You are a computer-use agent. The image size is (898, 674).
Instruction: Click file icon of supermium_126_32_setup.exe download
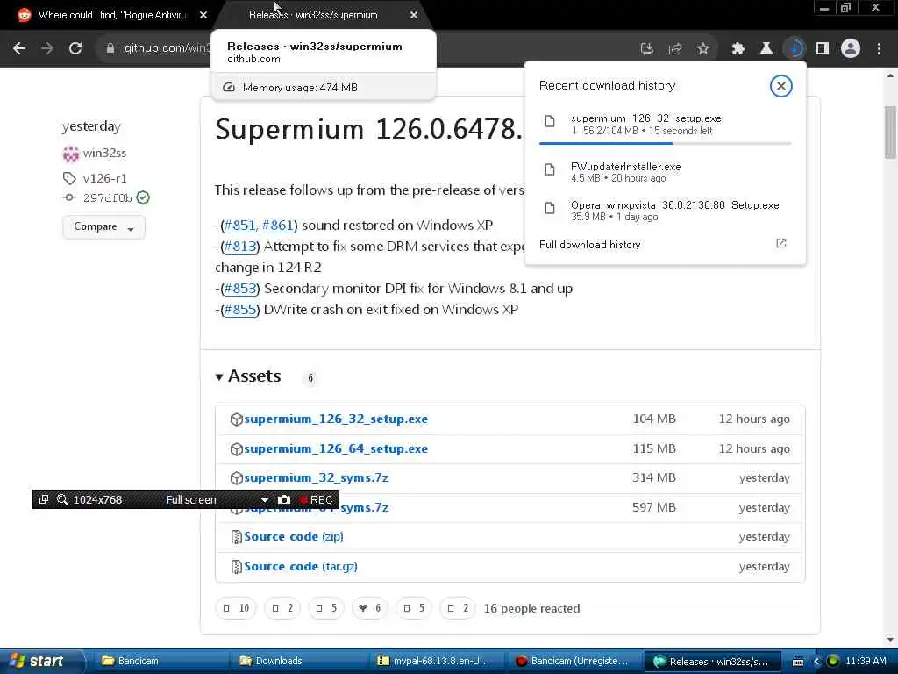(550, 121)
